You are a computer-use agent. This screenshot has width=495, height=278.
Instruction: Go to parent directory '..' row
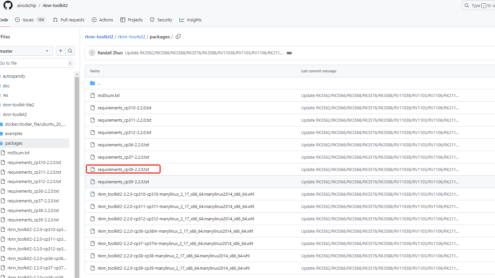290,83
